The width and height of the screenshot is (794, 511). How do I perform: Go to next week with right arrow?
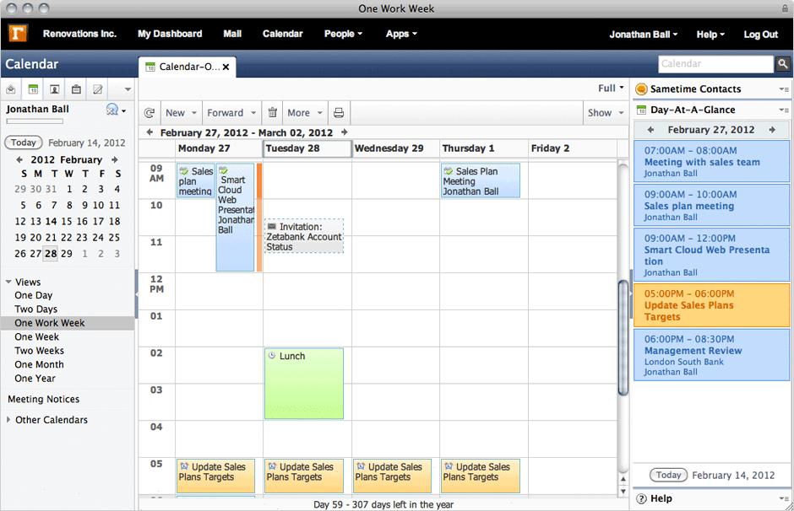(345, 132)
